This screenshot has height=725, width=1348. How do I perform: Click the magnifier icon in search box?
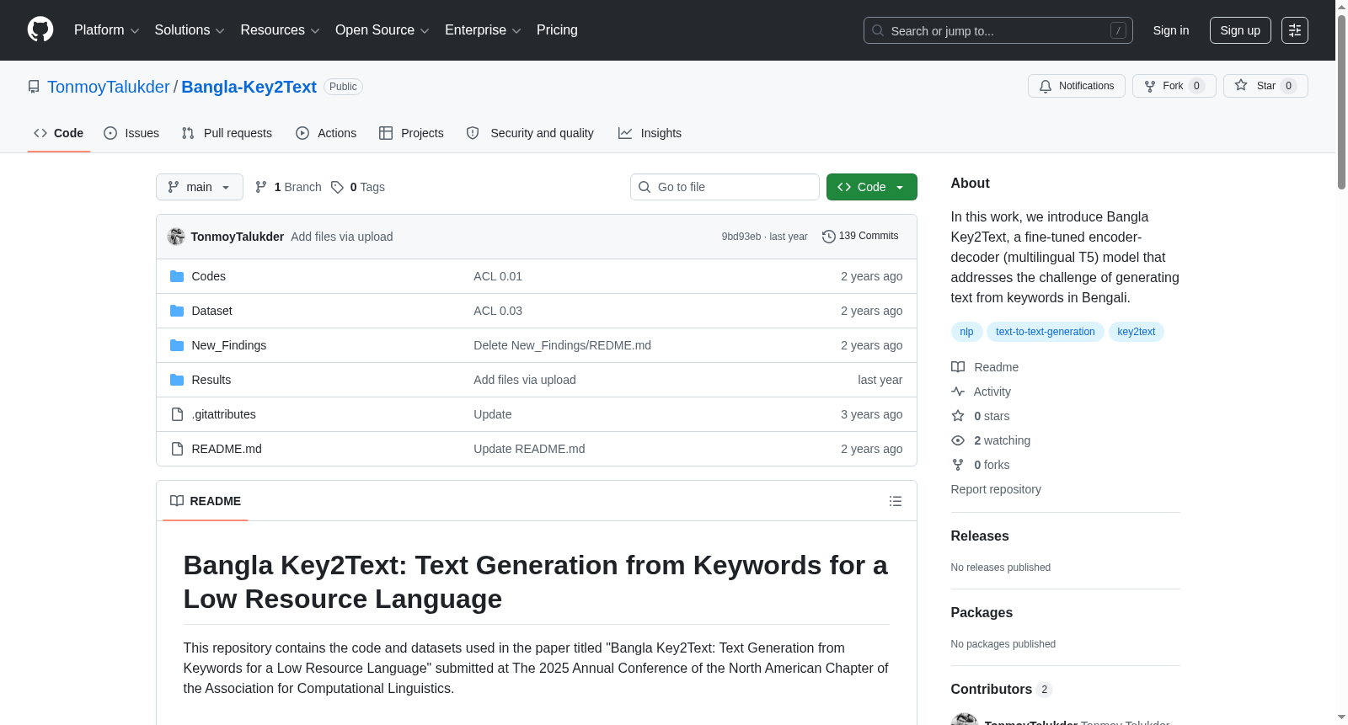(878, 30)
